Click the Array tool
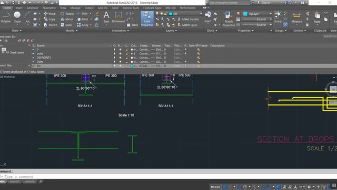 (83, 25)
